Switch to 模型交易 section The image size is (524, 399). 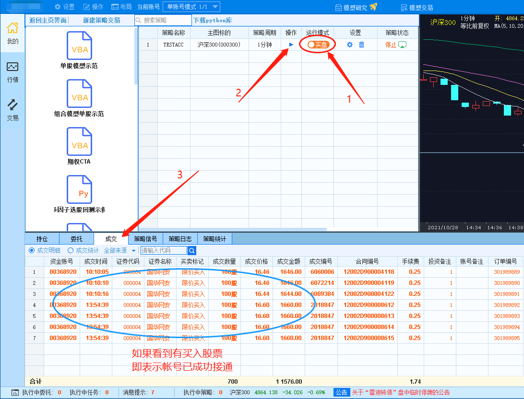[x=417, y=7]
